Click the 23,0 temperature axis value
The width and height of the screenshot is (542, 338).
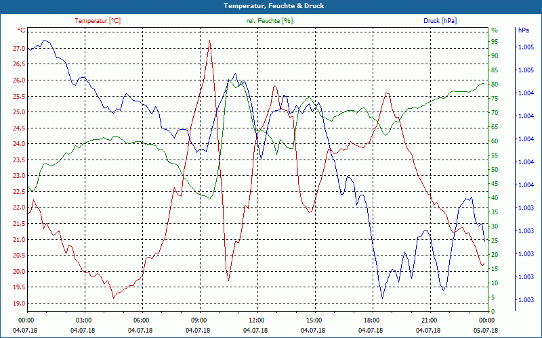pos(19,176)
